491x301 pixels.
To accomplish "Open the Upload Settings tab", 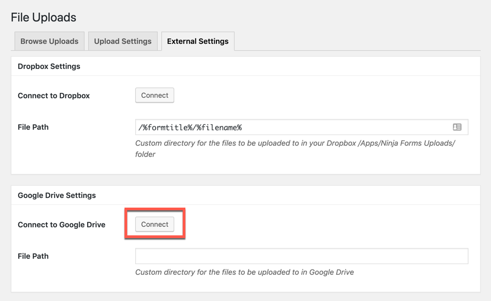I will [x=123, y=41].
